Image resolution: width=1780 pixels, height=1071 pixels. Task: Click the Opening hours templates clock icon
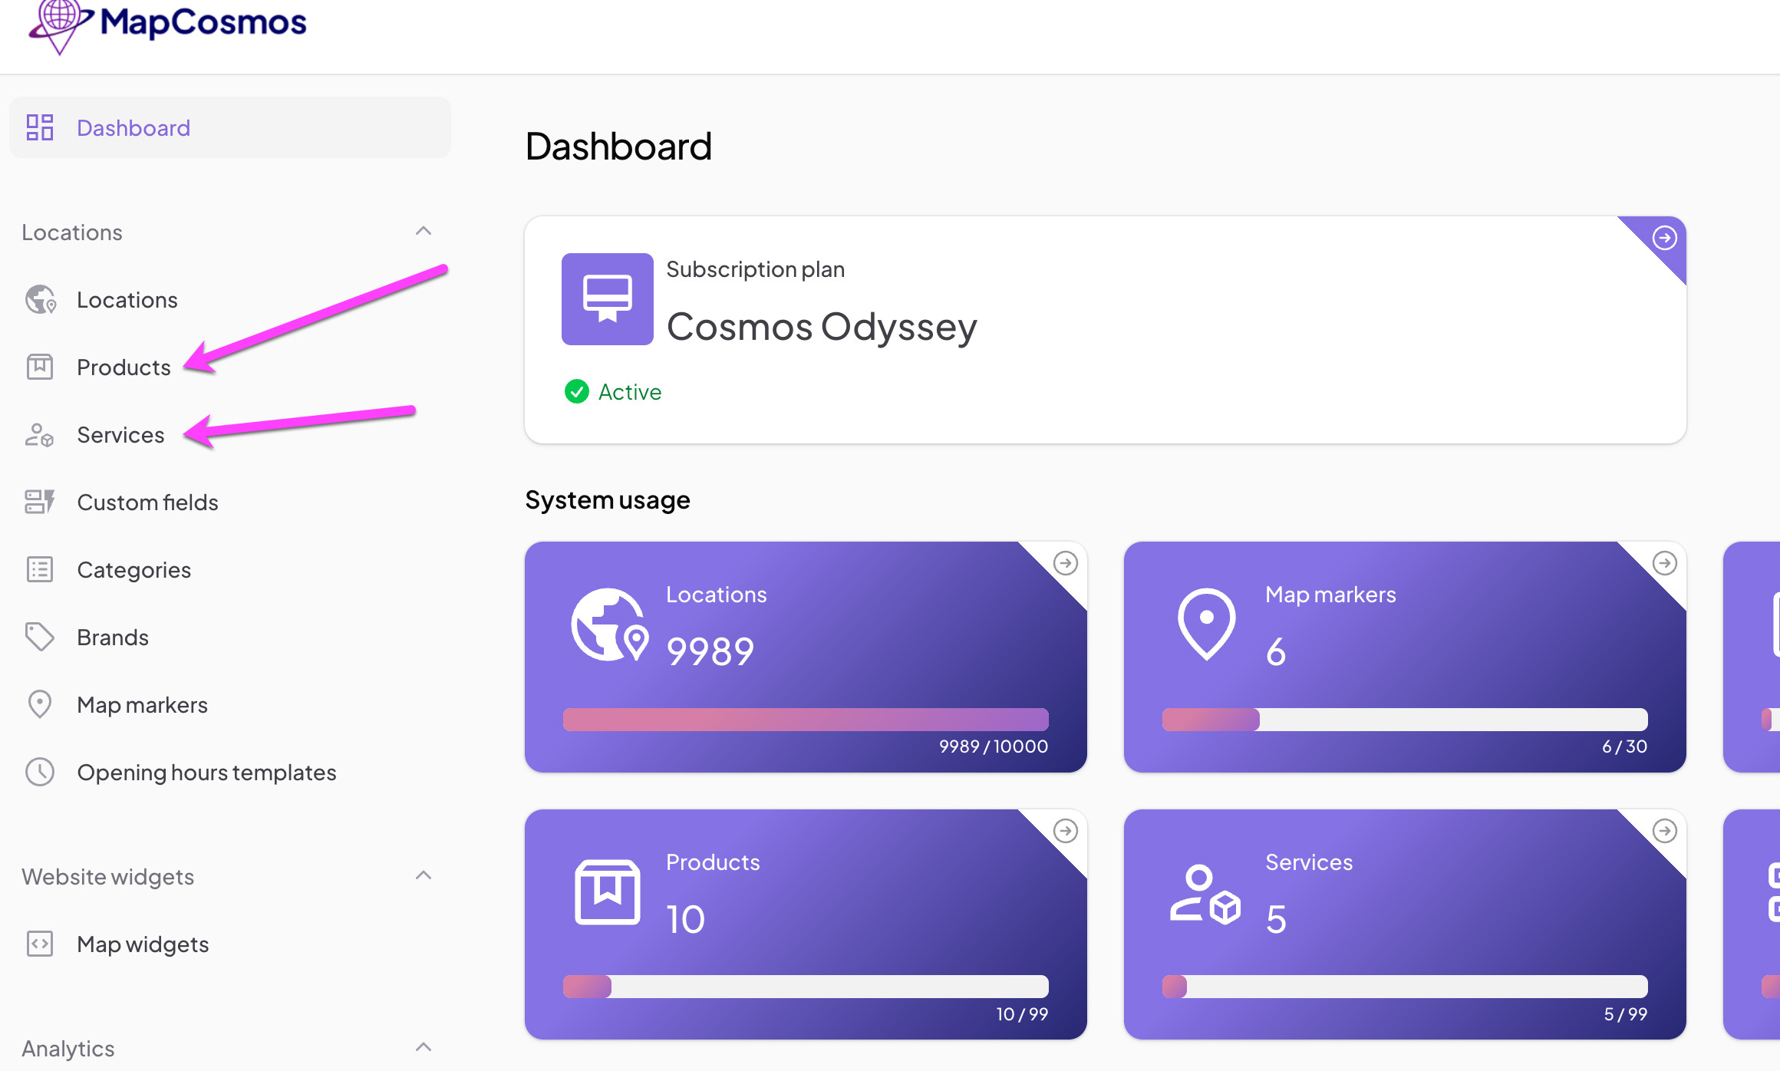click(39, 772)
